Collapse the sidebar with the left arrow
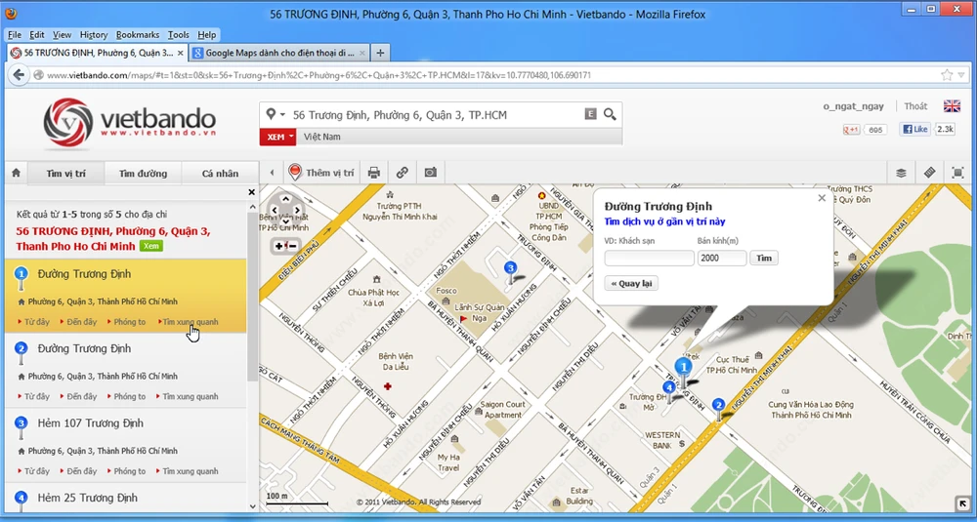The width and height of the screenshot is (977, 522). [x=272, y=173]
